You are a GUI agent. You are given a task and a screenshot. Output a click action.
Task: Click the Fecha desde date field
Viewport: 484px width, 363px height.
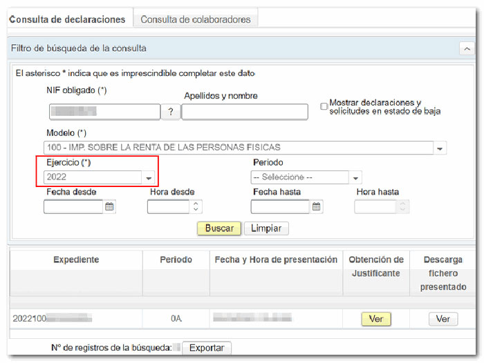pyautogui.click(x=73, y=207)
